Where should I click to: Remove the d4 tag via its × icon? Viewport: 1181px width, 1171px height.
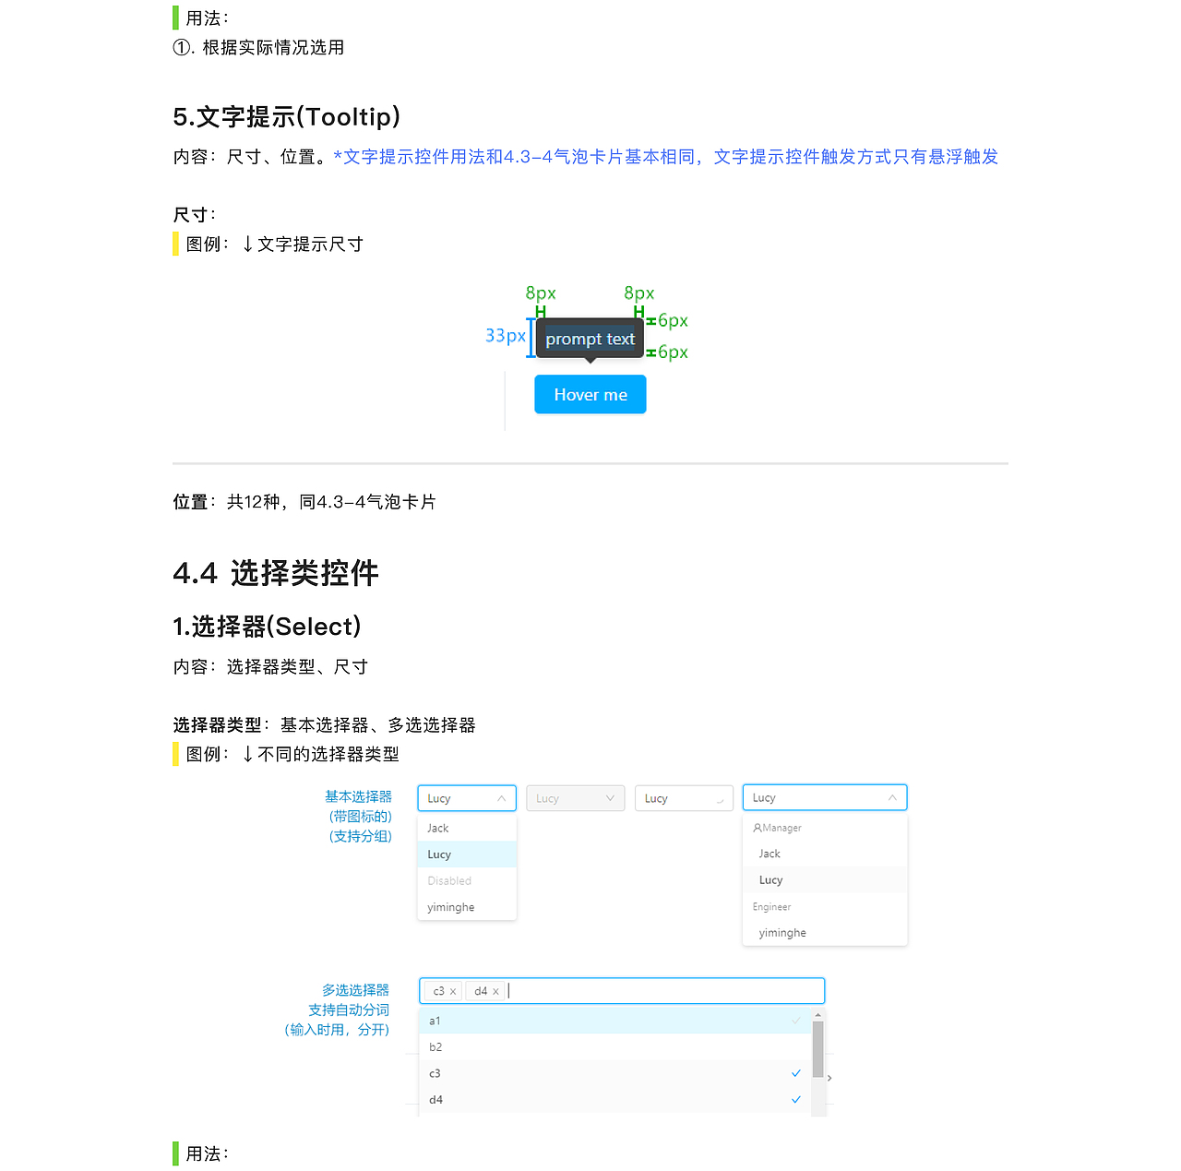coord(495,990)
